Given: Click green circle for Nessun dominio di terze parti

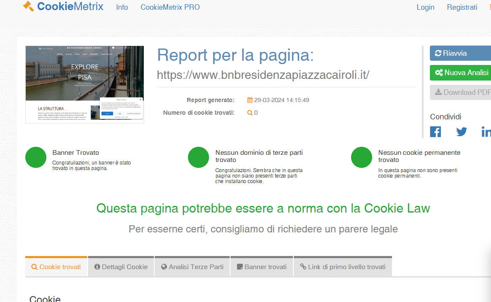Looking at the screenshot, I should pyautogui.click(x=199, y=157).
